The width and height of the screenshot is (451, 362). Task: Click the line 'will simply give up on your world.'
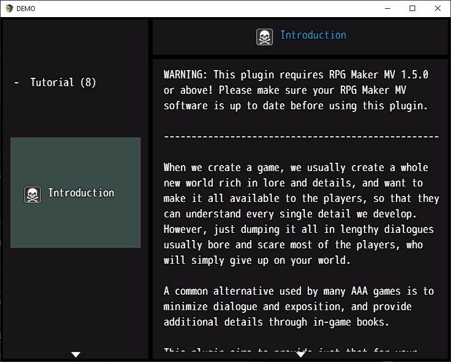pyautogui.click(x=257, y=260)
